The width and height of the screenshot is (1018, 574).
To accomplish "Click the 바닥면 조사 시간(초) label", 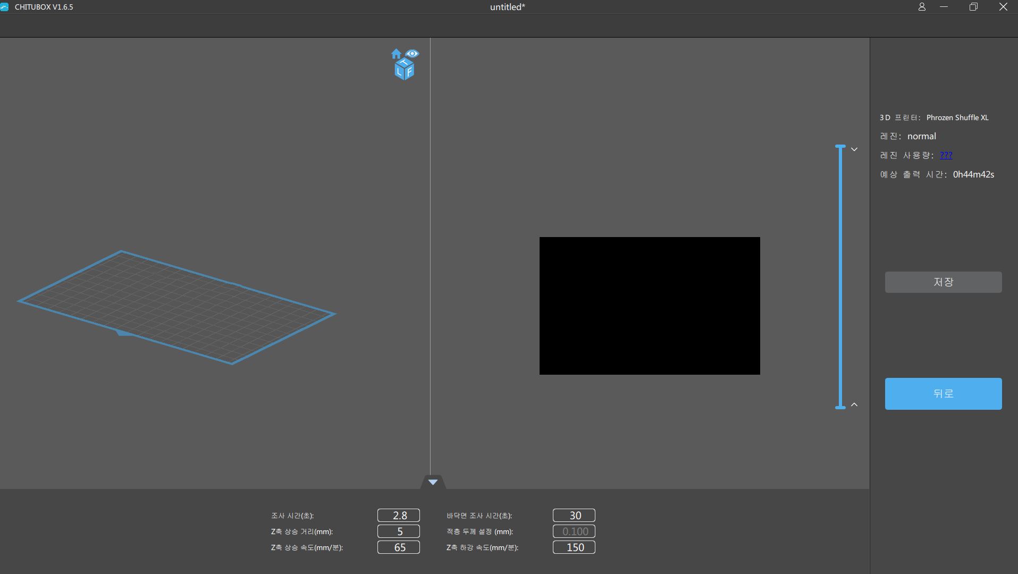I will point(479,516).
